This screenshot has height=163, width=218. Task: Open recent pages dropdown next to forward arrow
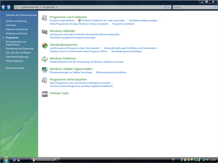click(12, 7)
